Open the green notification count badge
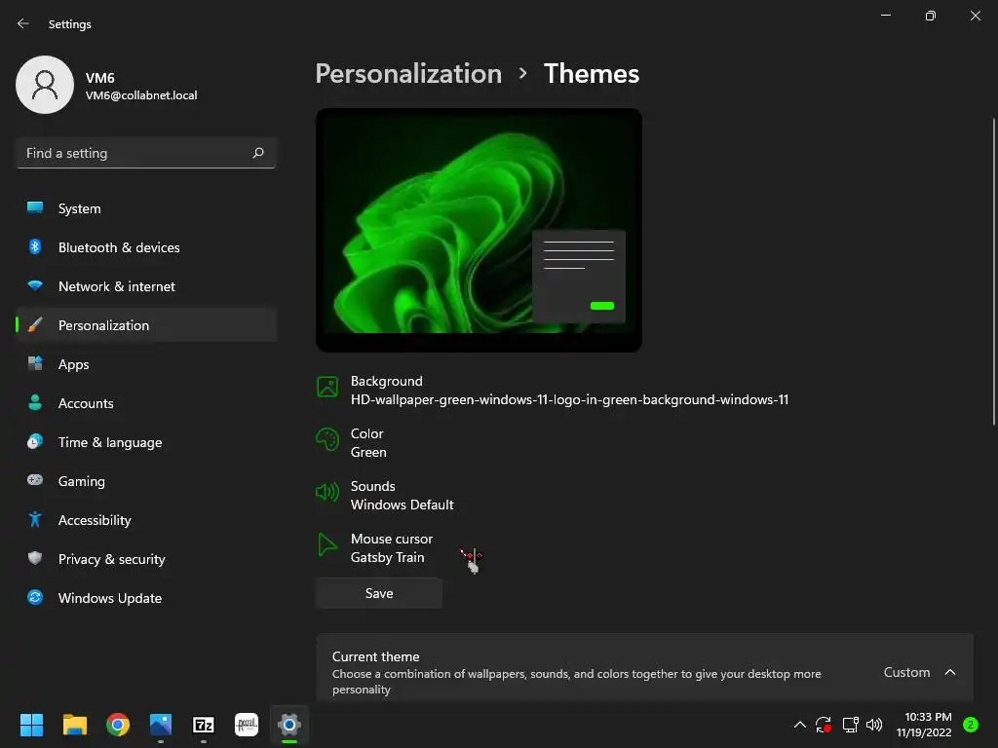The image size is (998, 748). (971, 725)
